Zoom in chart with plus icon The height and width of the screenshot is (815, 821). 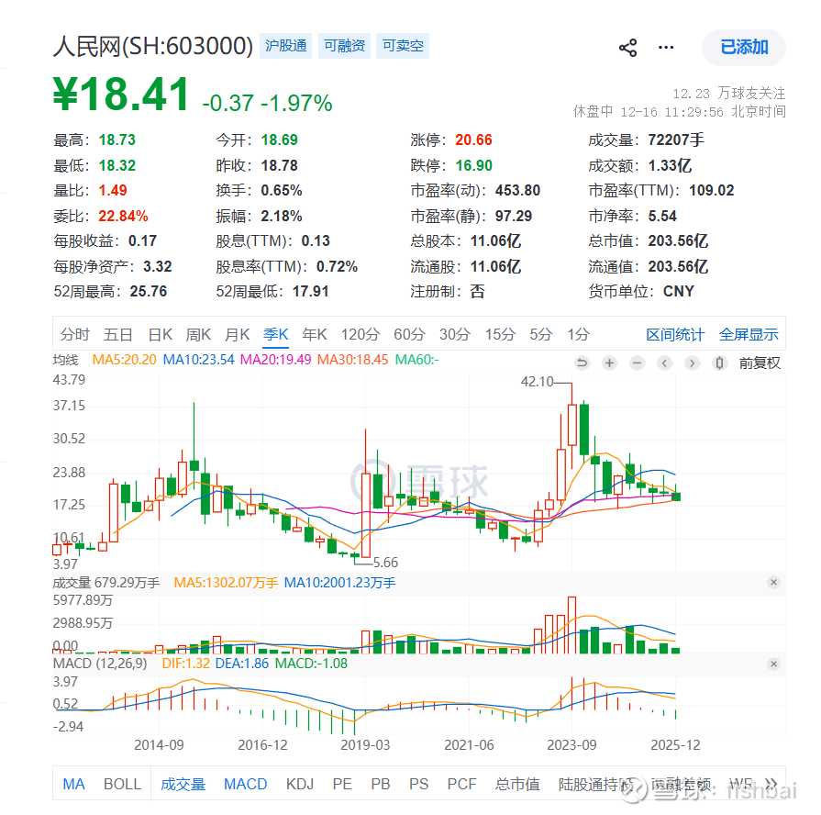(x=609, y=363)
